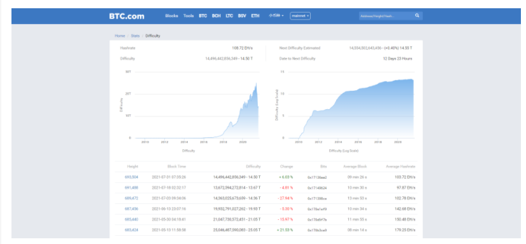
Task: Click block time 2021-07-18 02:32:17
Action: (169, 188)
